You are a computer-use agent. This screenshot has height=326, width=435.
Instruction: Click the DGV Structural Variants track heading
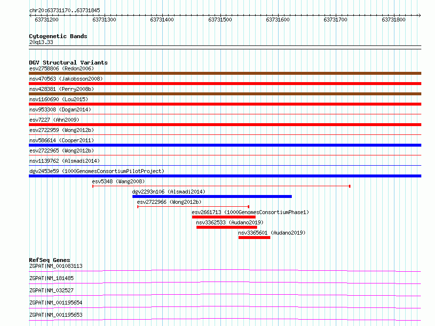pos(68,63)
